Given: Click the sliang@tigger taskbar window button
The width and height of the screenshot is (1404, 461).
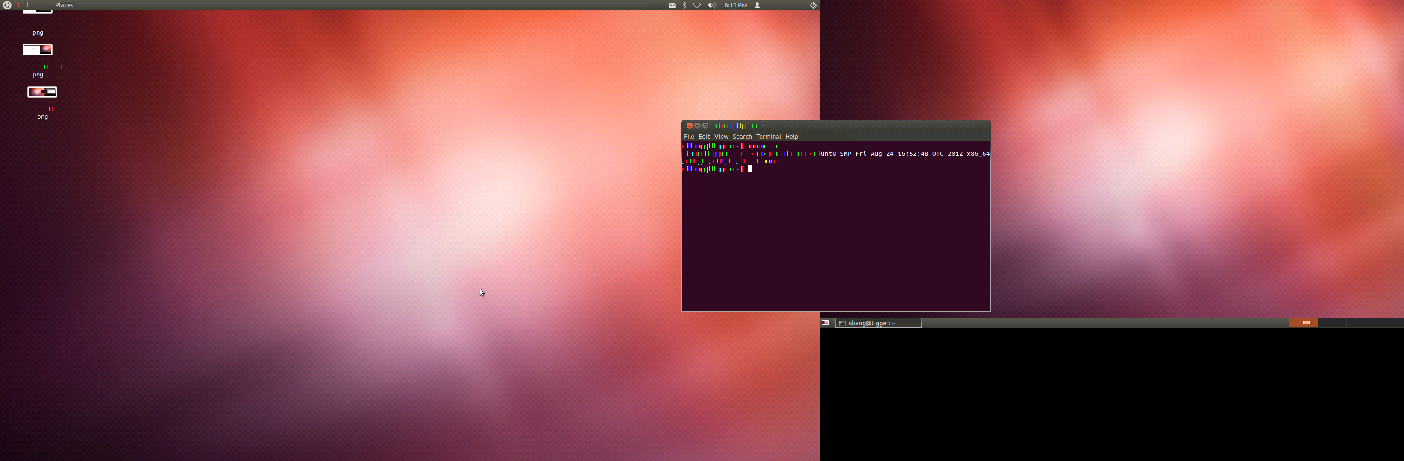Looking at the screenshot, I should pos(878,323).
